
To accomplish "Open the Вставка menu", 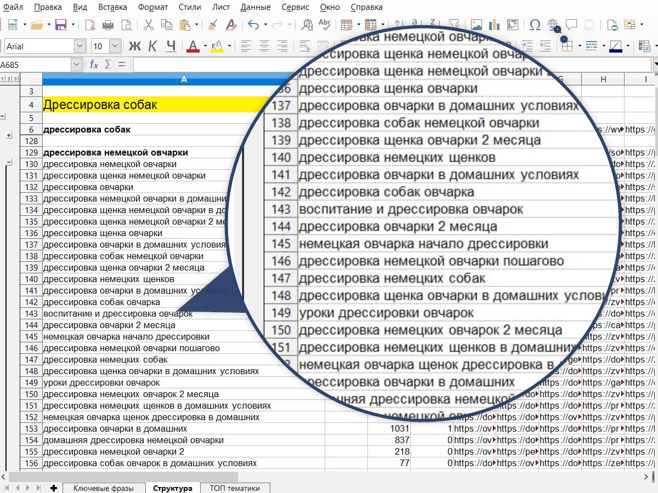I will (112, 8).
